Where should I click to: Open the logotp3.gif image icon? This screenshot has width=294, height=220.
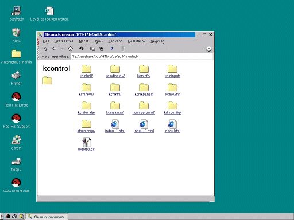[x=86, y=142]
